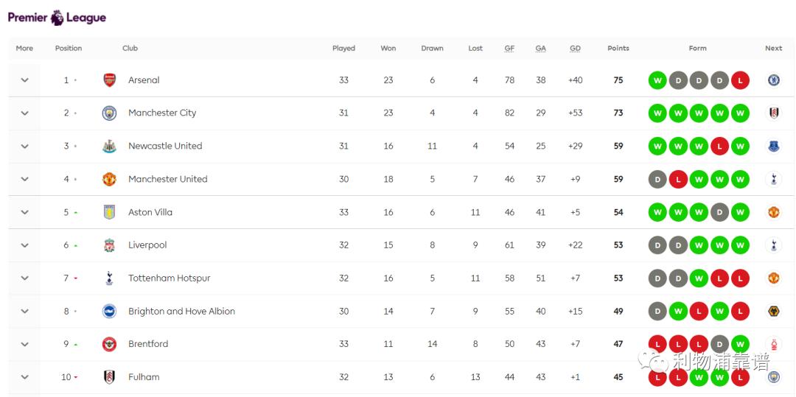Click the Manchester City crest icon
796x397 pixels.
click(x=109, y=113)
